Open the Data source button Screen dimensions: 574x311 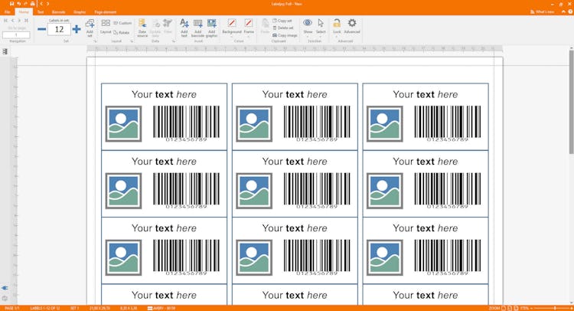142,28
